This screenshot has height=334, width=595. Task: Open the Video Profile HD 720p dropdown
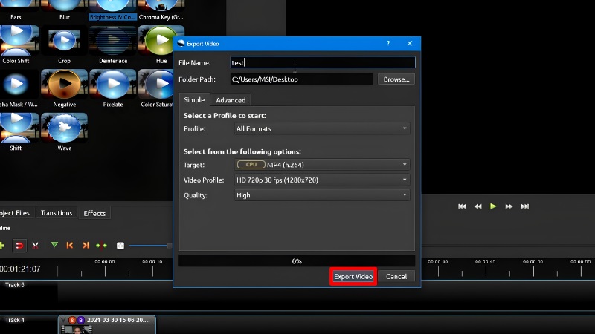click(322, 180)
